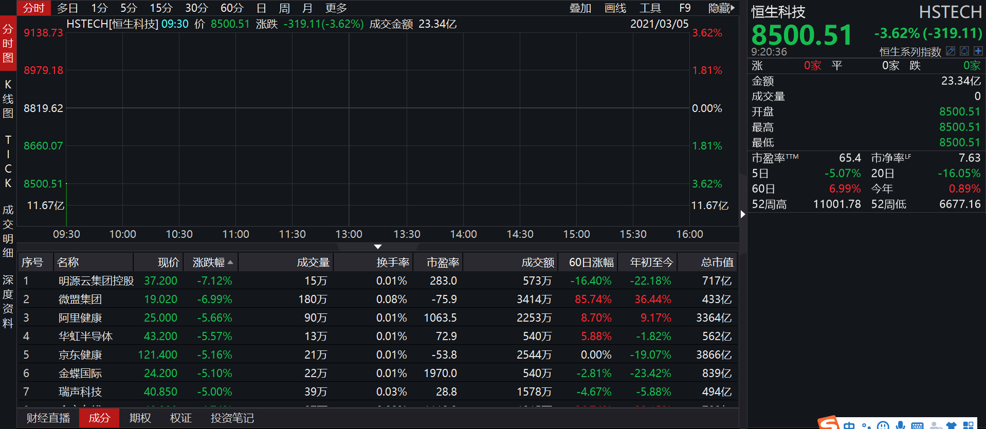Sort table by 名称 column header
The width and height of the screenshot is (986, 429).
point(94,263)
